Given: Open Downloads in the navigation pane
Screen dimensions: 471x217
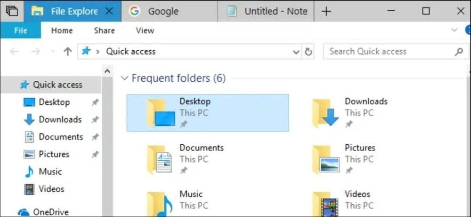Looking at the screenshot, I should click(60, 120).
